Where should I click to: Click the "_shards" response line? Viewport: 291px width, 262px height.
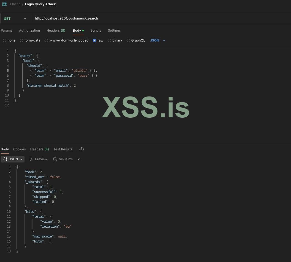tap(36, 182)
